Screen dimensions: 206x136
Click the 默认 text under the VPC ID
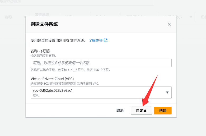pyautogui.click(x=36, y=95)
